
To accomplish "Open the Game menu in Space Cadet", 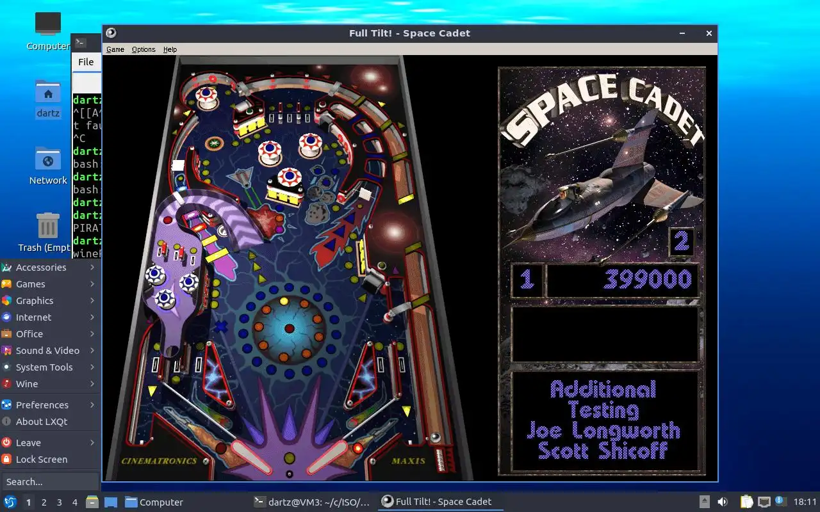I will (x=115, y=49).
